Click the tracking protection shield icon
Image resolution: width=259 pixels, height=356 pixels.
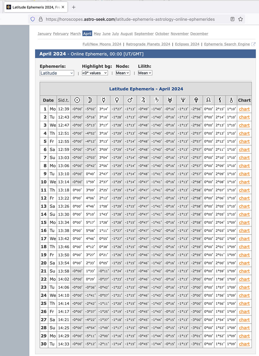pos(33,19)
